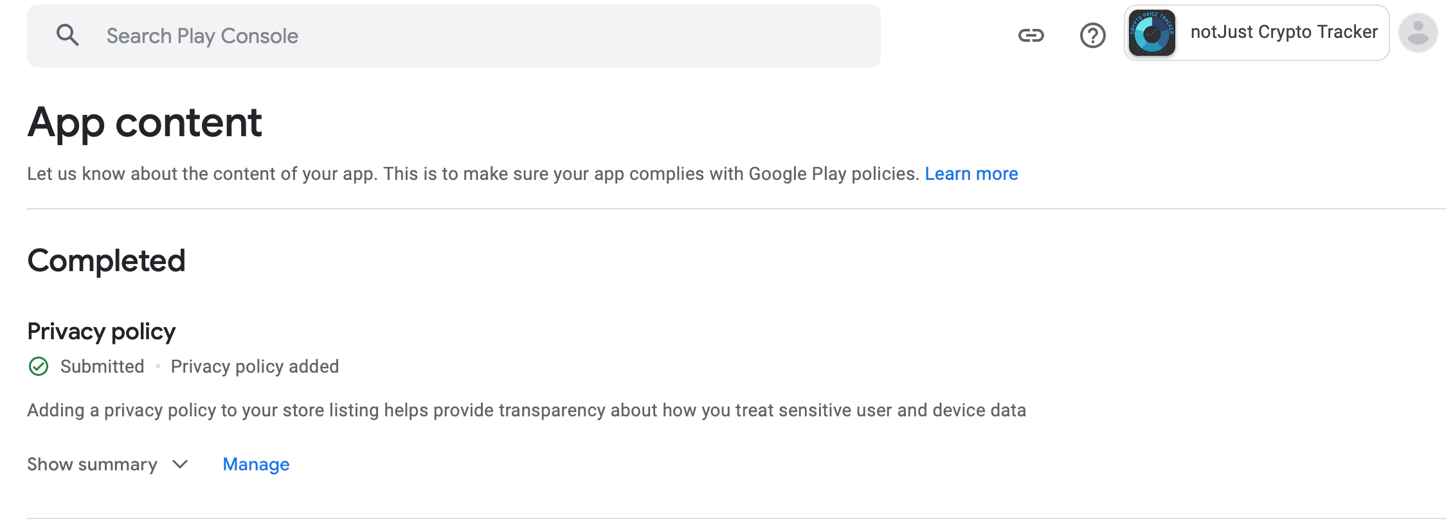Click the green Submitted checkmark icon
1453x523 pixels.
39,366
